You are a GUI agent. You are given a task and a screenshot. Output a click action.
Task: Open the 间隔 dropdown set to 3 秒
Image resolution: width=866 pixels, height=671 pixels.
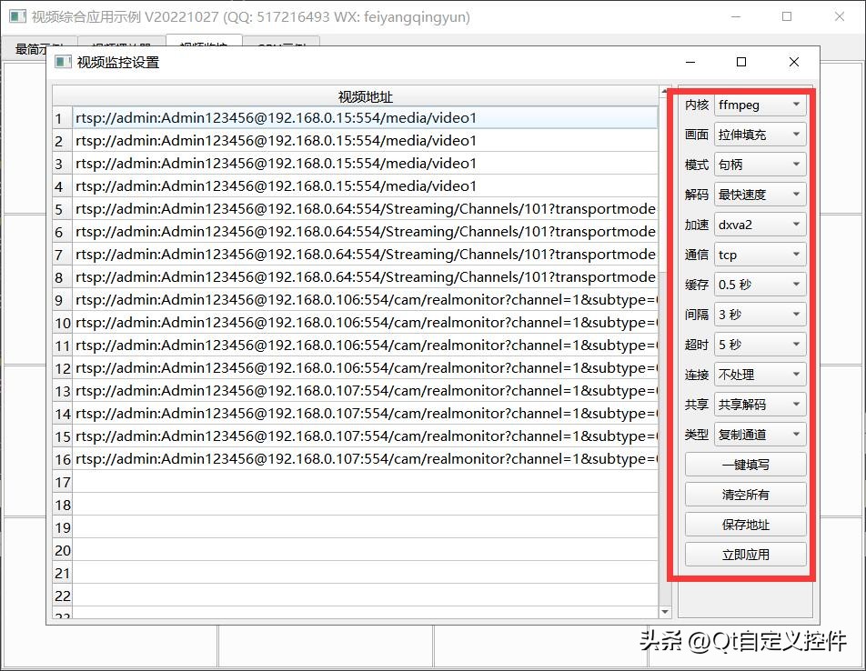coord(760,314)
